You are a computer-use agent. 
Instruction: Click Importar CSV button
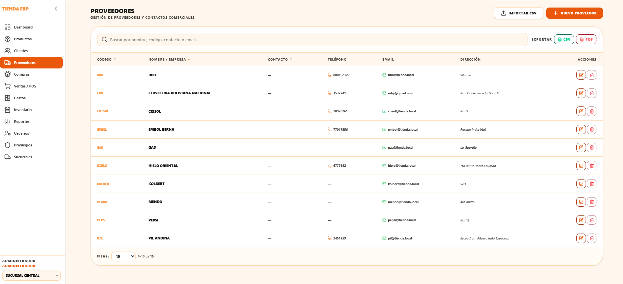tap(518, 13)
